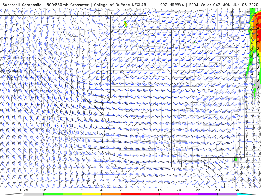Pick the gray 0.25–0.5 legend swatch
This screenshot has height=196, width=261.
[x=34, y=194]
